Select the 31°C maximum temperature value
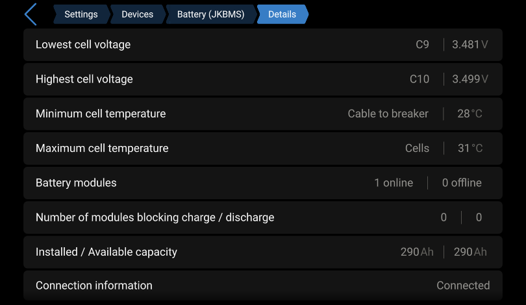Screen dimensions: 526x305 click(x=470, y=148)
